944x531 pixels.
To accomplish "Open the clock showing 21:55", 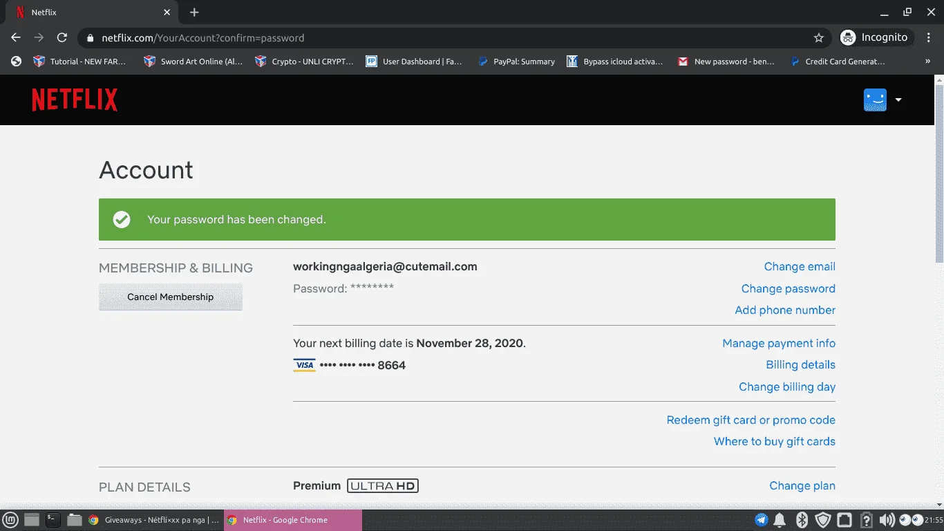I will [934, 520].
